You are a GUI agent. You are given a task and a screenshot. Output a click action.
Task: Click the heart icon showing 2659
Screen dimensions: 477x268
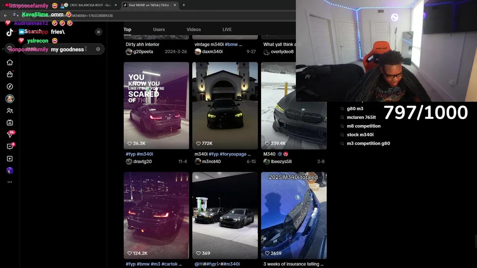tap(267, 253)
